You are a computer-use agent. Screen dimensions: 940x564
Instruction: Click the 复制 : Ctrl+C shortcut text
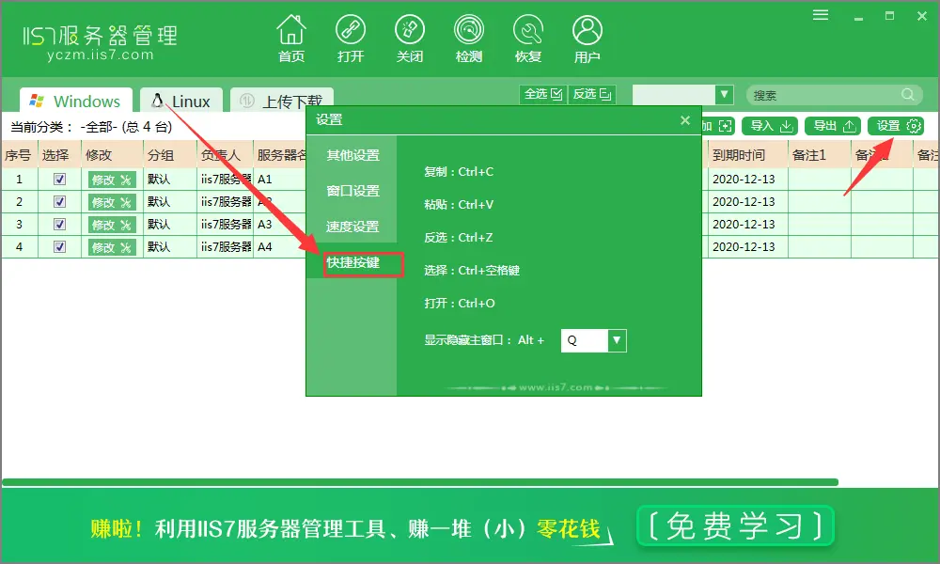[459, 172]
